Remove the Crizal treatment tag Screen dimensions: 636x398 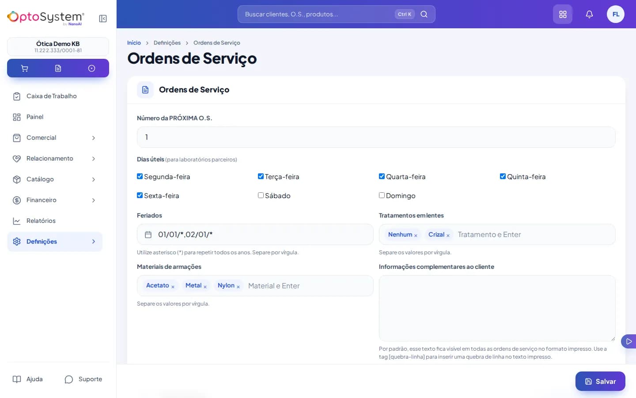448,235
